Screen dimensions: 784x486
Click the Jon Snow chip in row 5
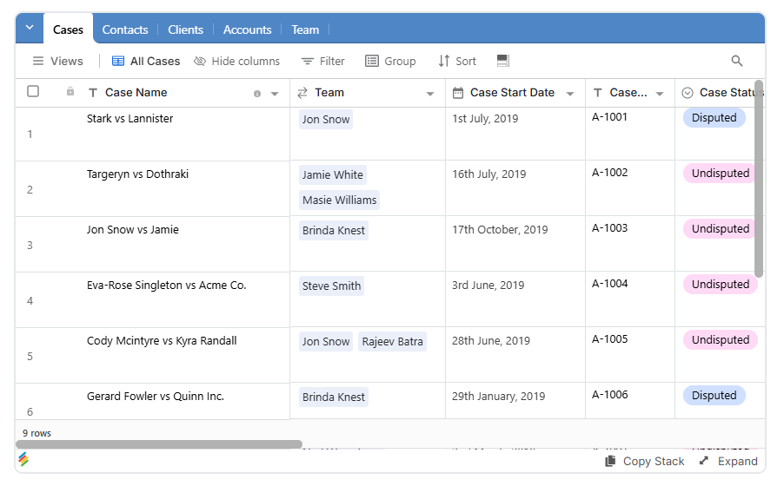coord(326,341)
